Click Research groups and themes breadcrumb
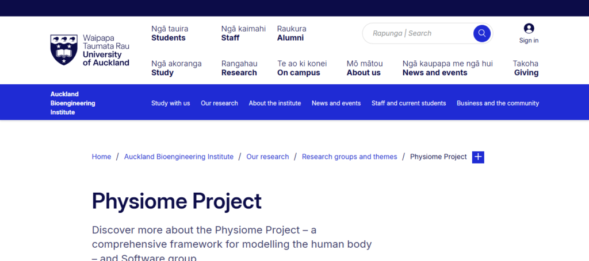The width and height of the screenshot is (589, 261). click(x=349, y=157)
